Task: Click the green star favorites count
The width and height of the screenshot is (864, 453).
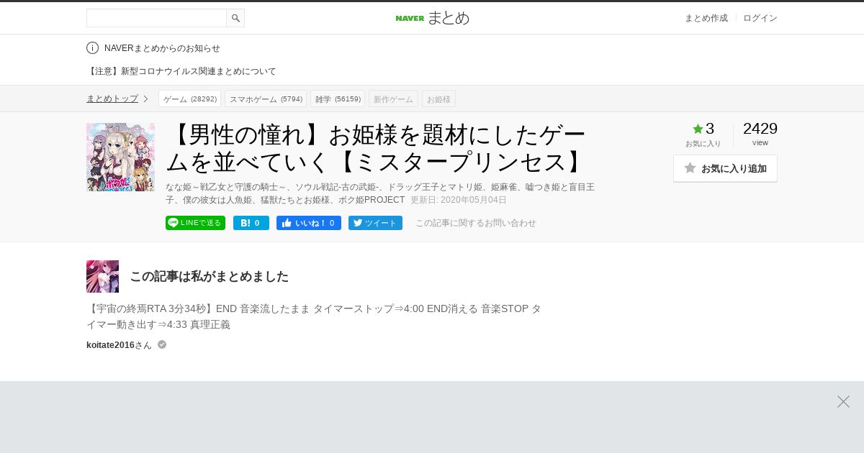Action: point(703,129)
